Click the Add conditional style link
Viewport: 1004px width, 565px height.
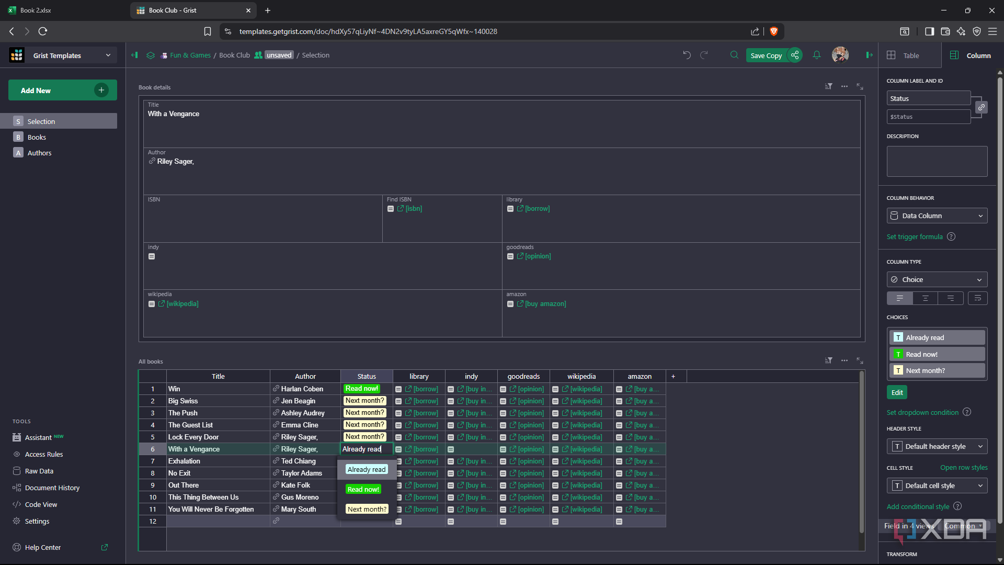(x=918, y=506)
